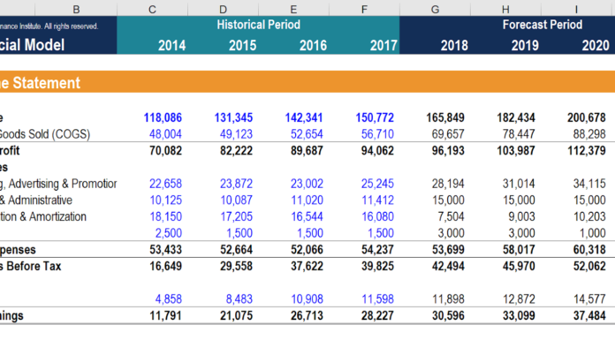Select amortization cell 18,150
615x340 pixels.
(x=165, y=216)
